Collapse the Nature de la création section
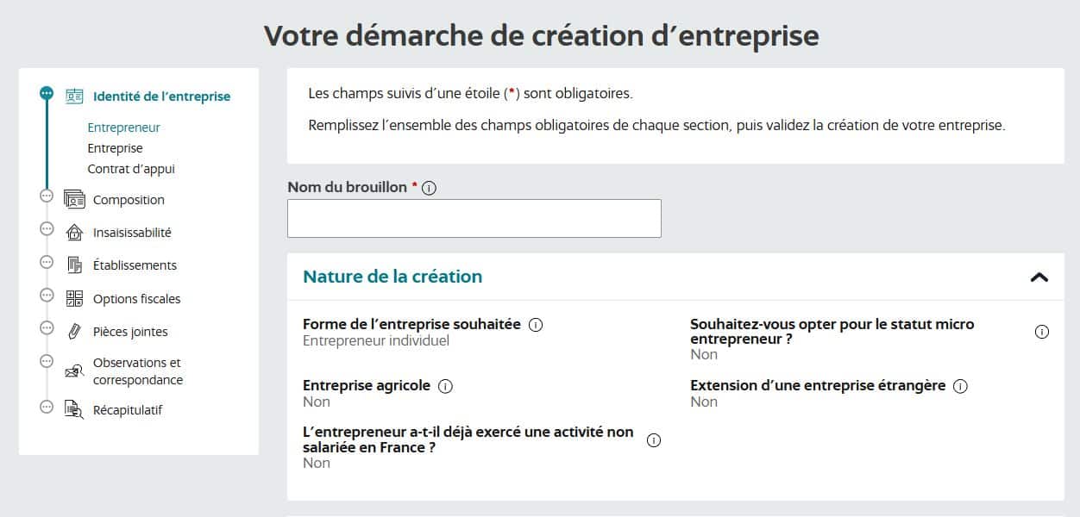Viewport: 1080px width, 517px height. point(1041,277)
